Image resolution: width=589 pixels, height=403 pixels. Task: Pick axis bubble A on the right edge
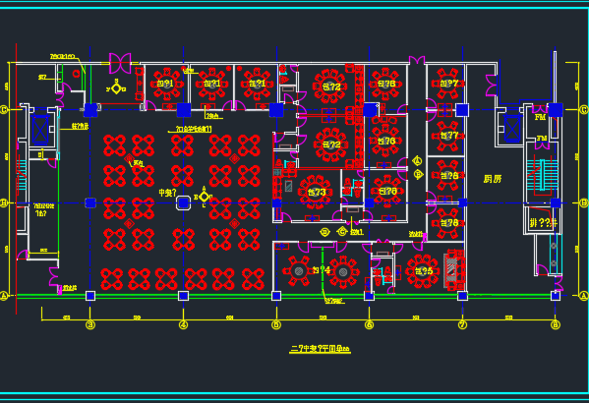pos(584,296)
